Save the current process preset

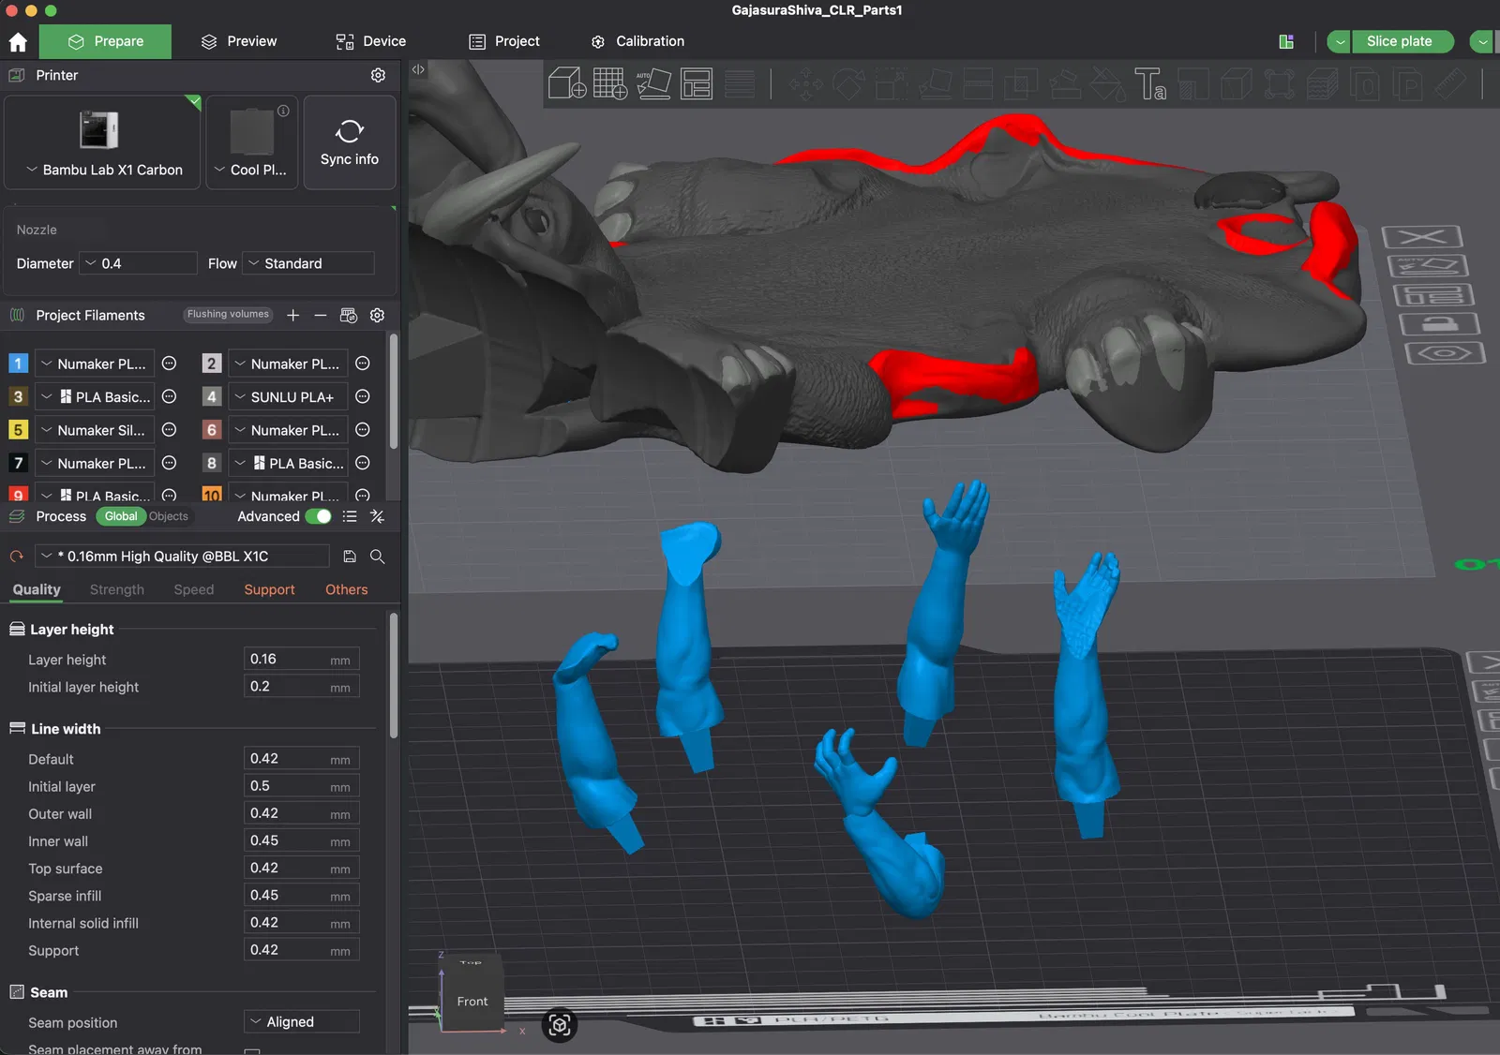[350, 557]
